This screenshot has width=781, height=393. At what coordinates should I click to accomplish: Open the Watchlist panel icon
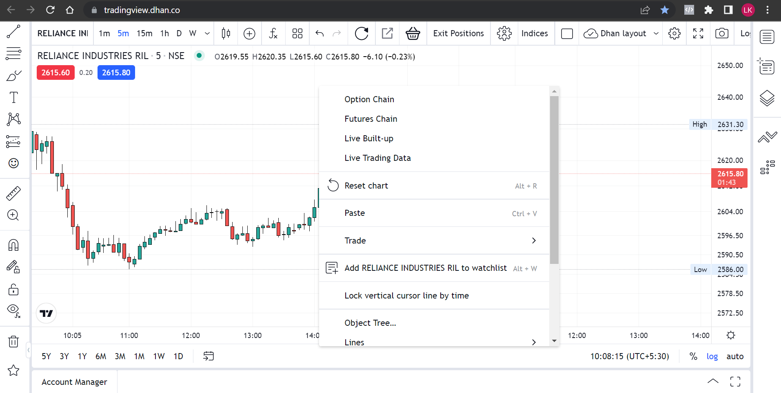767,37
